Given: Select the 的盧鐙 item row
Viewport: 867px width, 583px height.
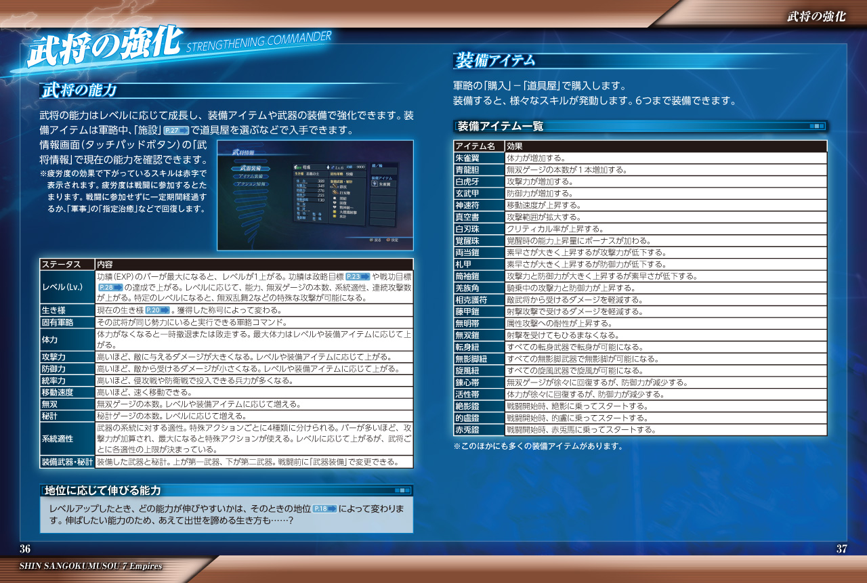Looking at the screenshot, I should [x=640, y=418].
